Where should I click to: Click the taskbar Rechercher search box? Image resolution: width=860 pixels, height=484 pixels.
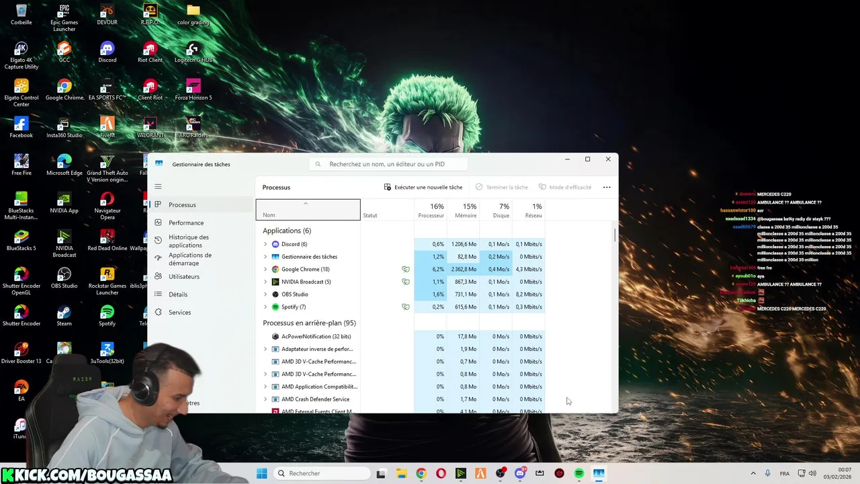coord(322,473)
